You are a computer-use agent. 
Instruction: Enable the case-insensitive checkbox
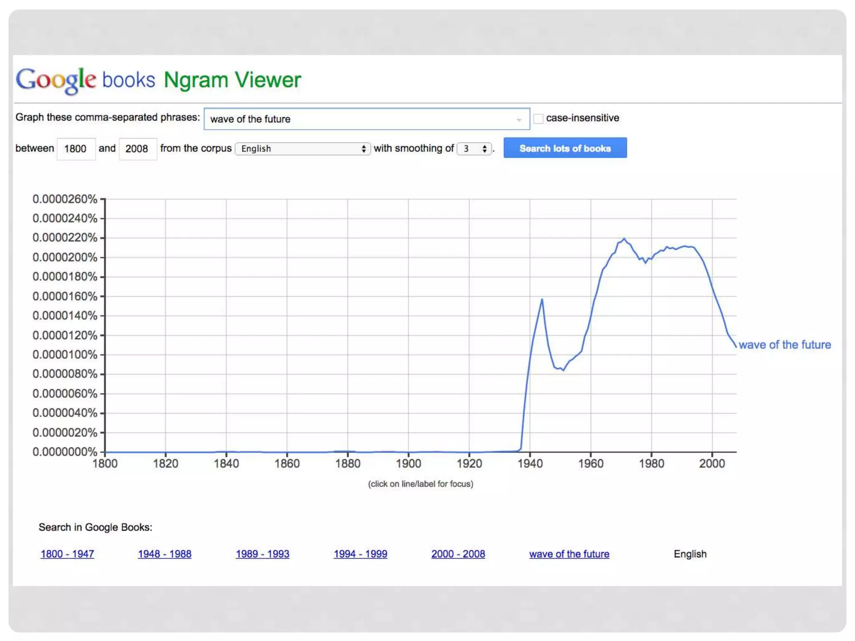[x=539, y=119]
